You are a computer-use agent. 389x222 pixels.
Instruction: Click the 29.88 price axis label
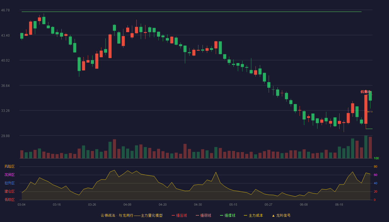[5, 136]
